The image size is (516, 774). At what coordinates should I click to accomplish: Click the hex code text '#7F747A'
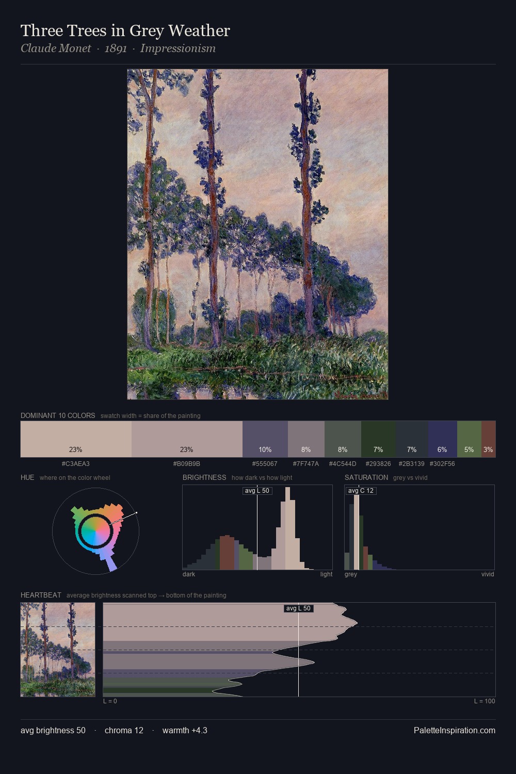(306, 464)
